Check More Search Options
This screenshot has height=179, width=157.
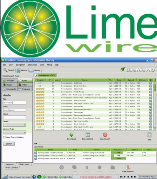(x=4, y=137)
